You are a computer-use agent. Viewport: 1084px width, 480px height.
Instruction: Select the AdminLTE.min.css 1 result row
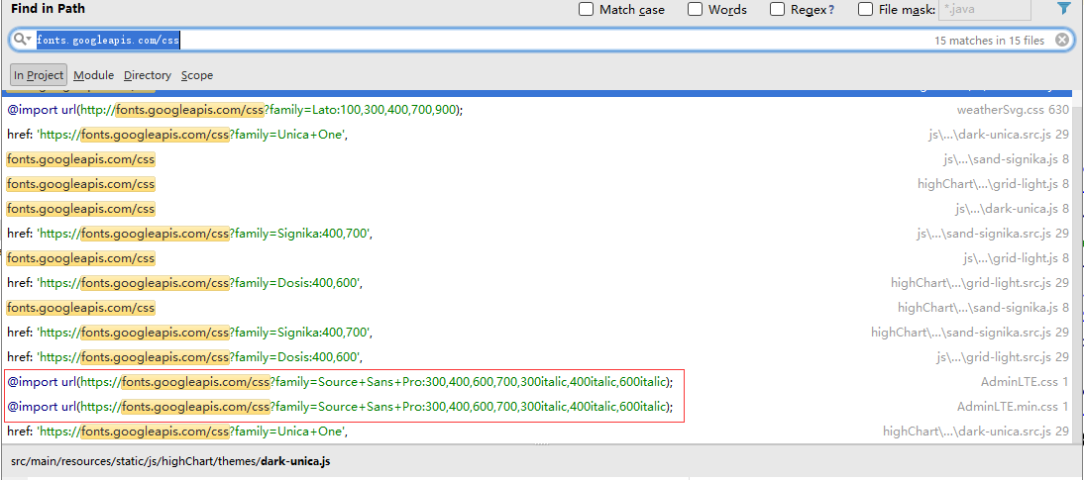coord(538,407)
